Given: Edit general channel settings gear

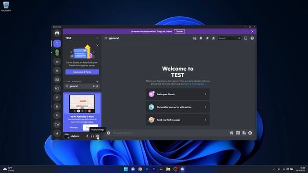Looking at the screenshot, I should pyautogui.click(x=97, y=86).
